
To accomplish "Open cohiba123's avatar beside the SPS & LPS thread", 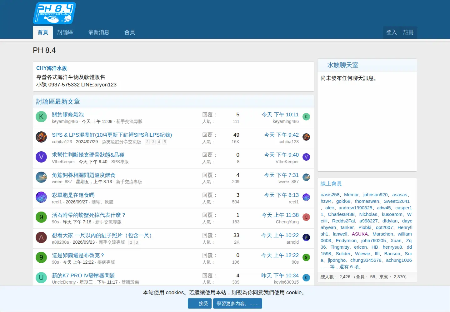I will (x=41, y=137).
